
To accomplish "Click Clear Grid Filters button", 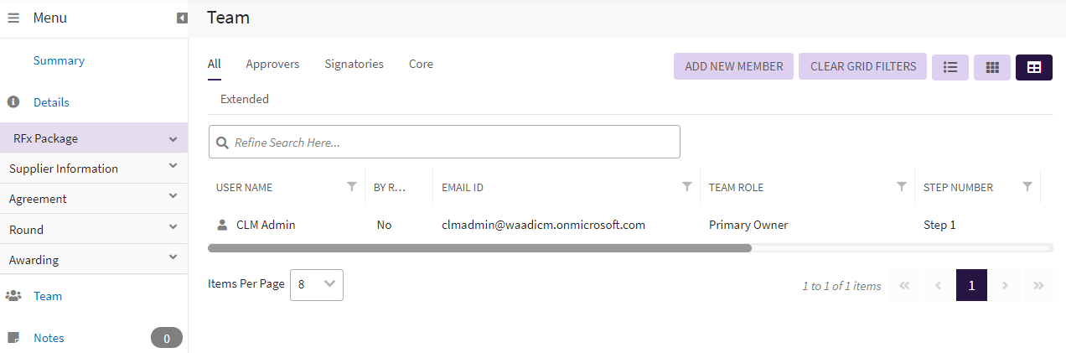I will [863, 67].
